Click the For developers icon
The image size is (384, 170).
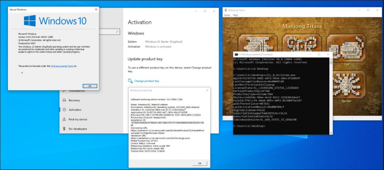(64, 129)
